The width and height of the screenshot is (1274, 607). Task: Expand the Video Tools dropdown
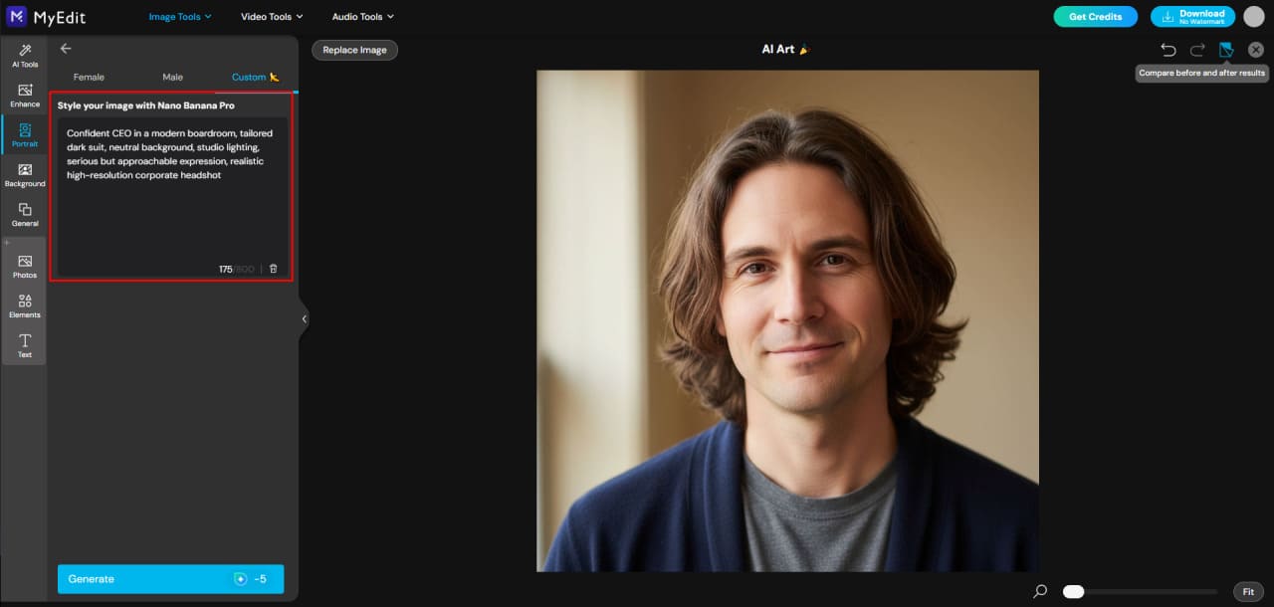click(x=271, y=16)
